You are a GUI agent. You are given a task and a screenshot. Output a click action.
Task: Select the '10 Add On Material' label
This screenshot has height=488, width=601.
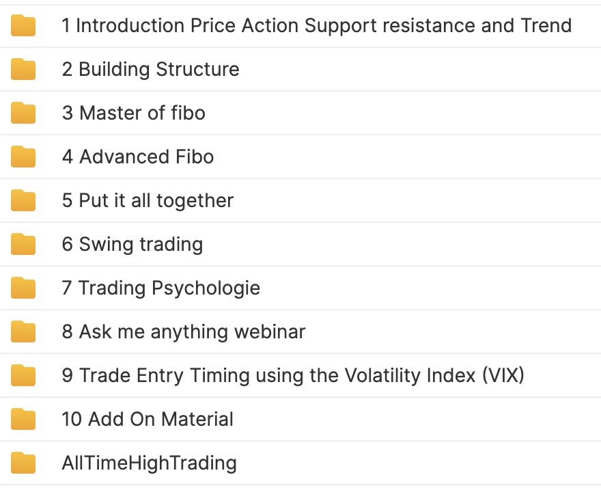[148, 419]
